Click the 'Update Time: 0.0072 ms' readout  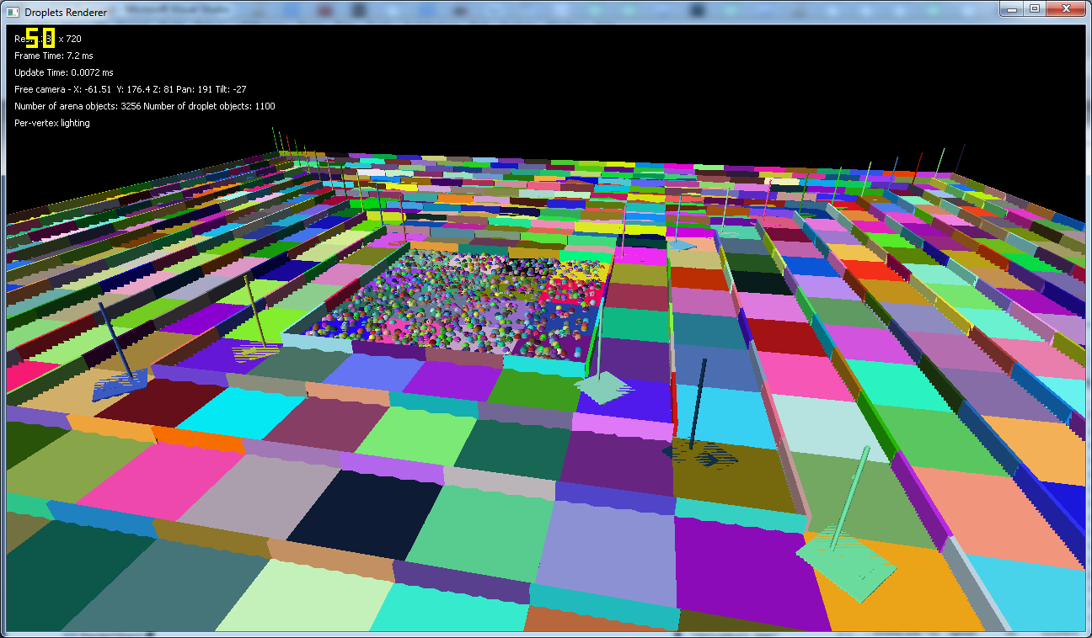coord(63,72)
